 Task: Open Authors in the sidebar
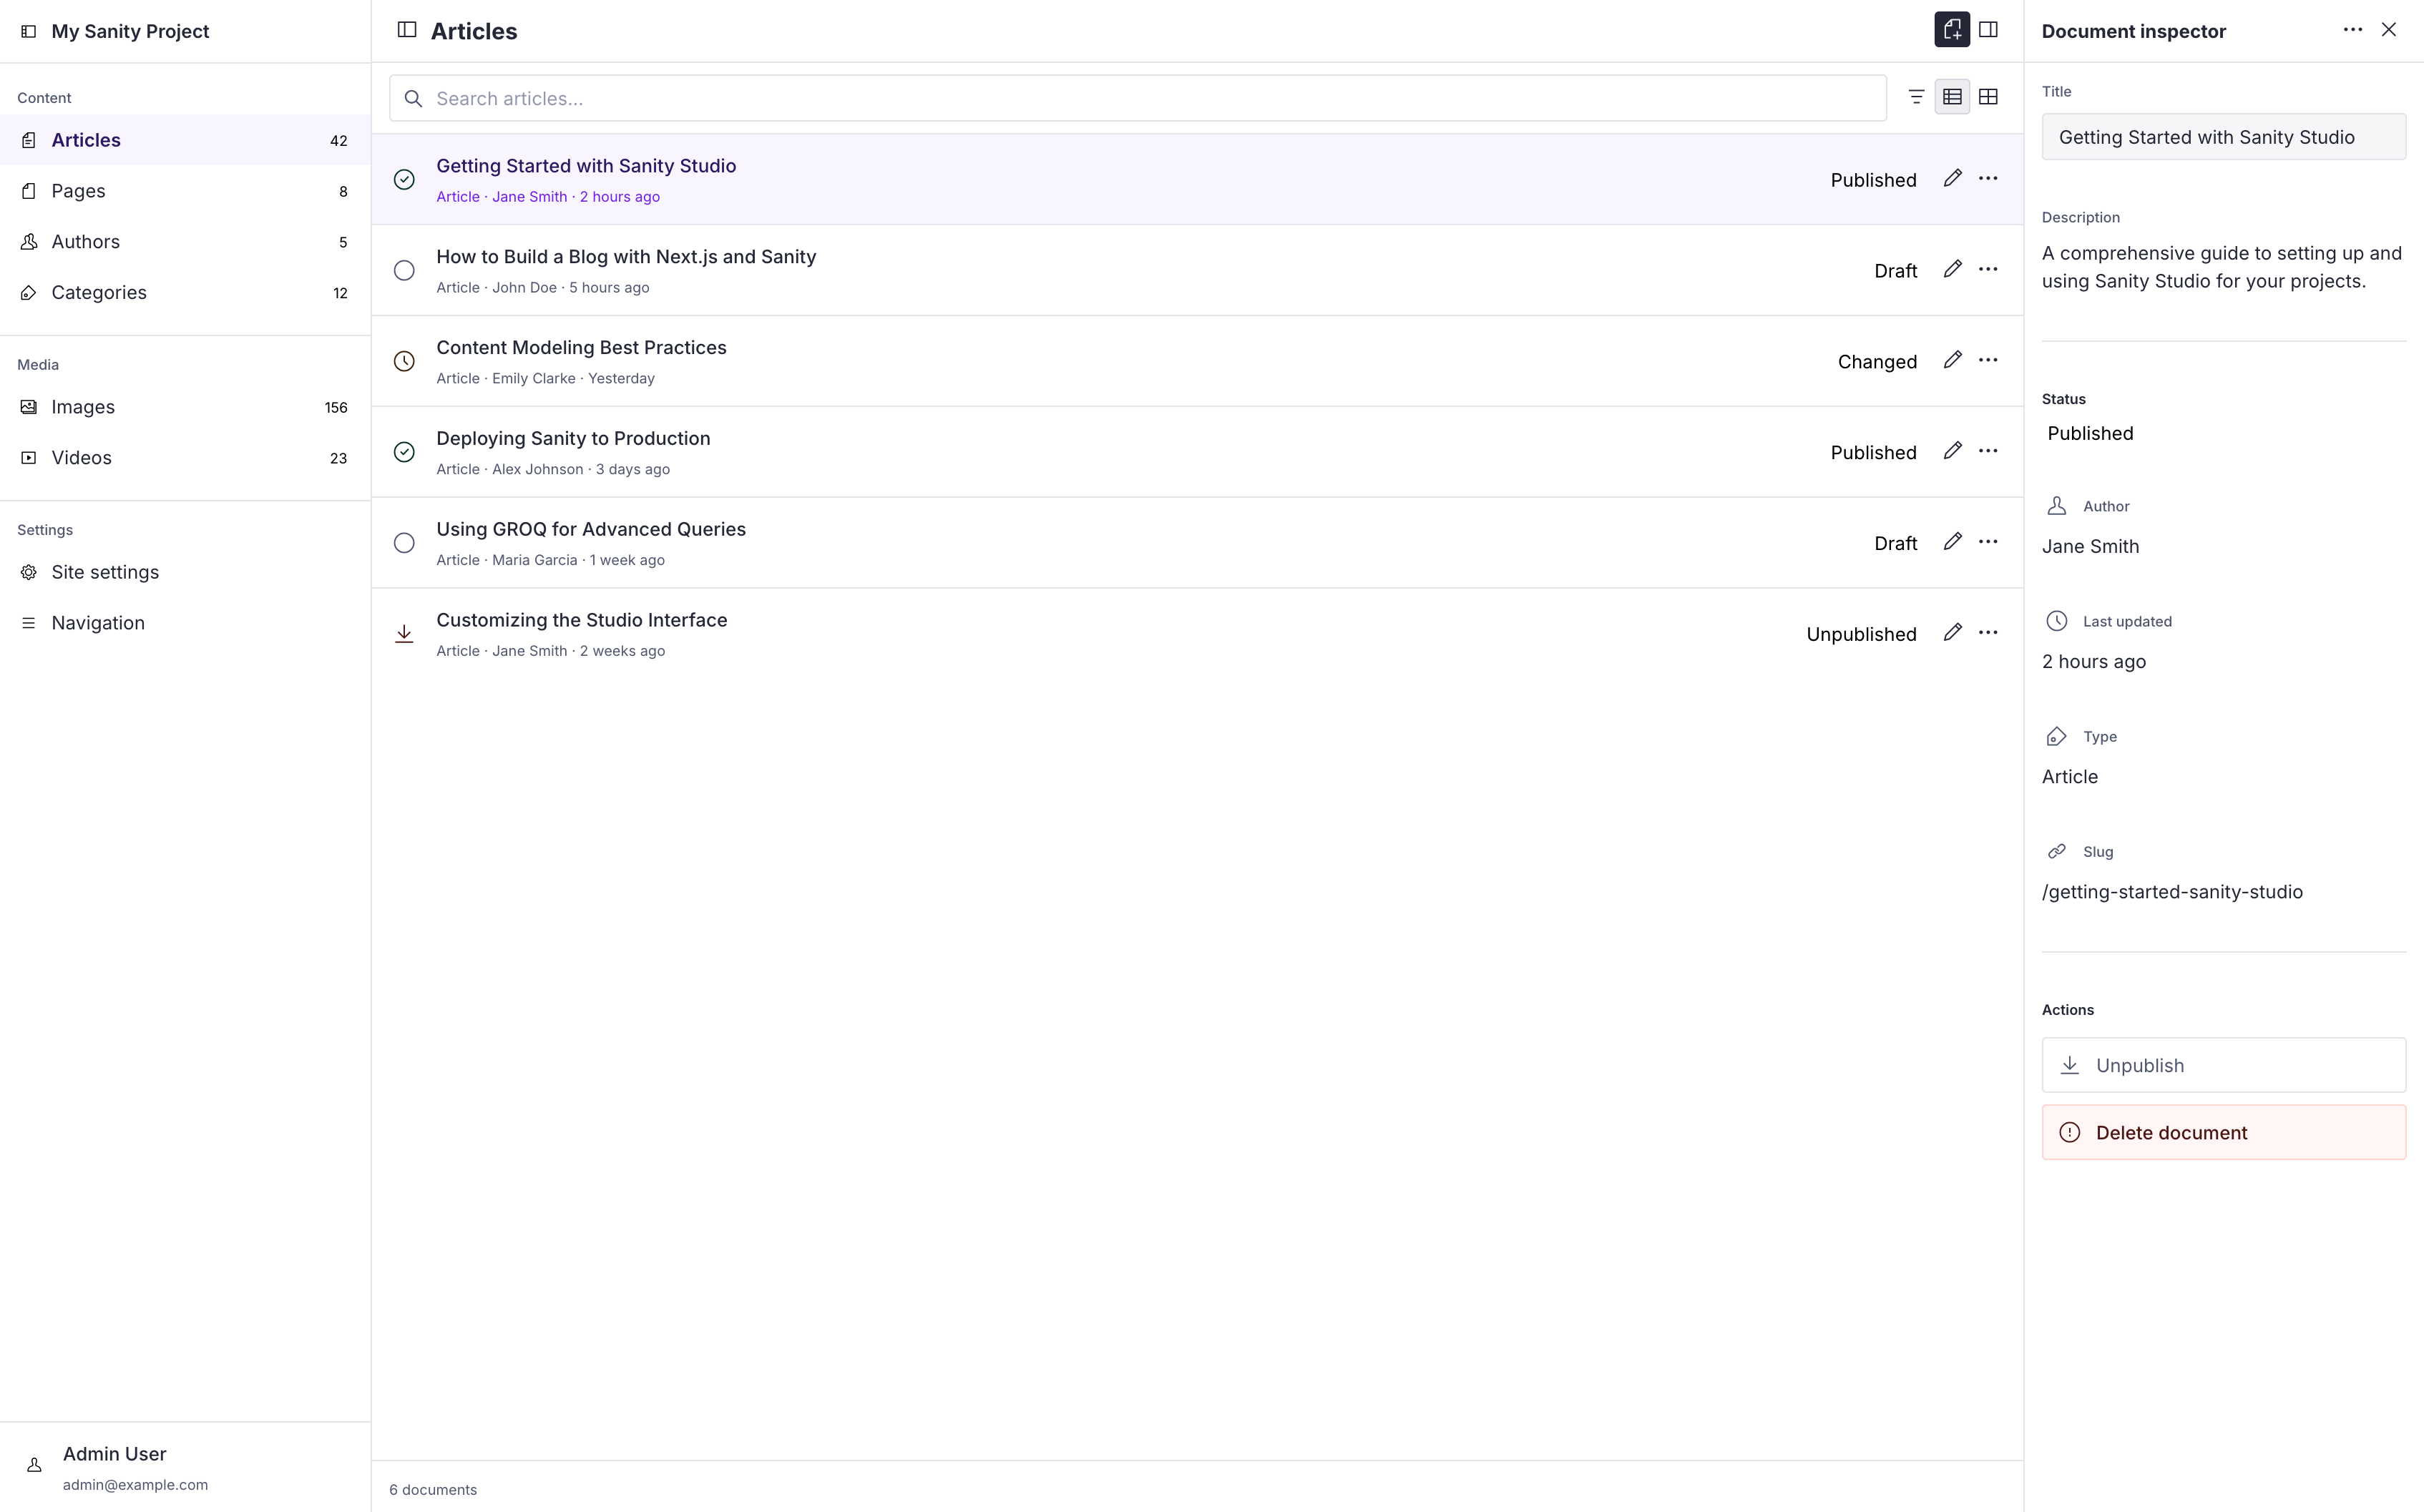click(x=185, y=242)
